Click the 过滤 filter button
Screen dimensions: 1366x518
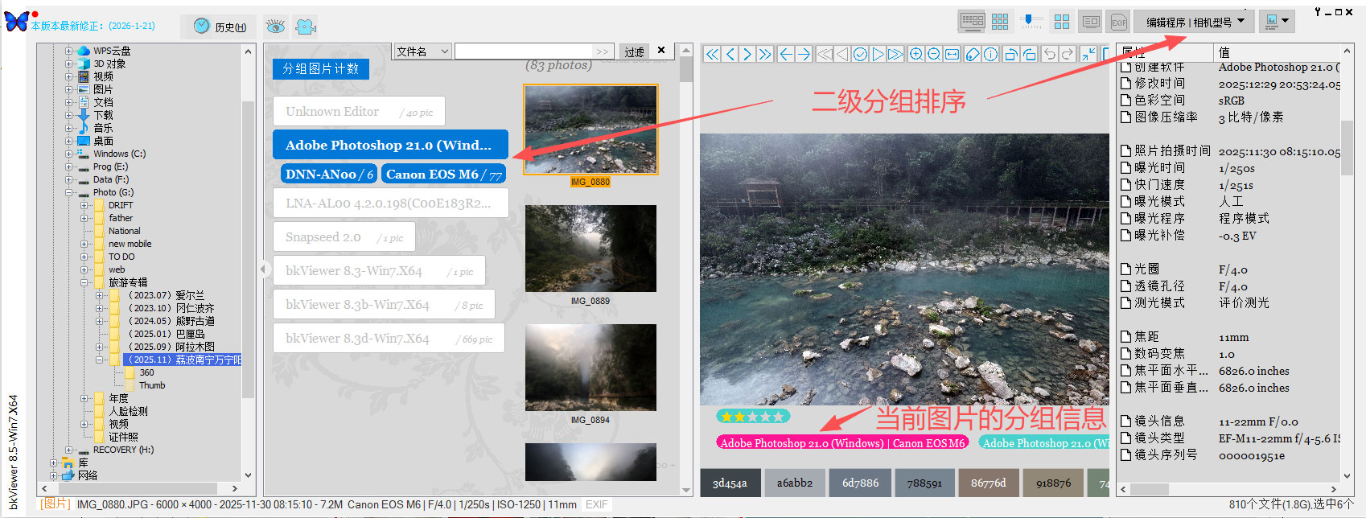634,51
